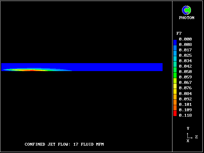Click the legend value 0.059
Viewport: 204px width, 153px height.
[x=185, y=77]
